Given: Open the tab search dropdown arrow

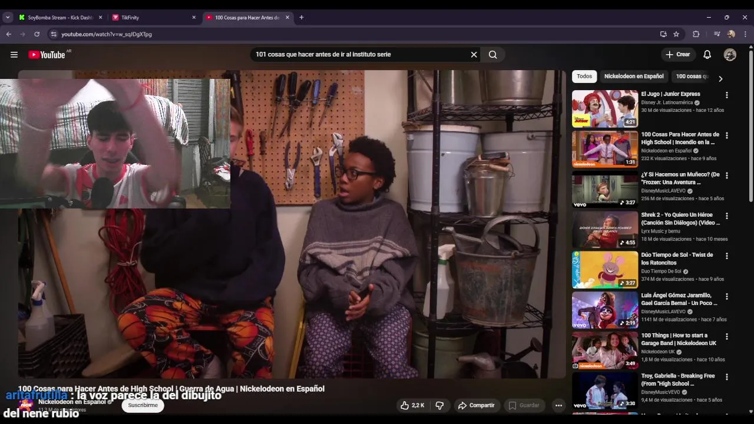Looking at the screenshot, I should pos(8,18).
